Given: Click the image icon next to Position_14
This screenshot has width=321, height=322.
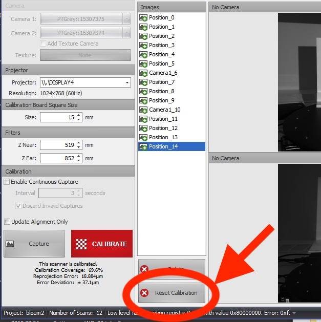Looking at the screenshot, I should 143,146.
